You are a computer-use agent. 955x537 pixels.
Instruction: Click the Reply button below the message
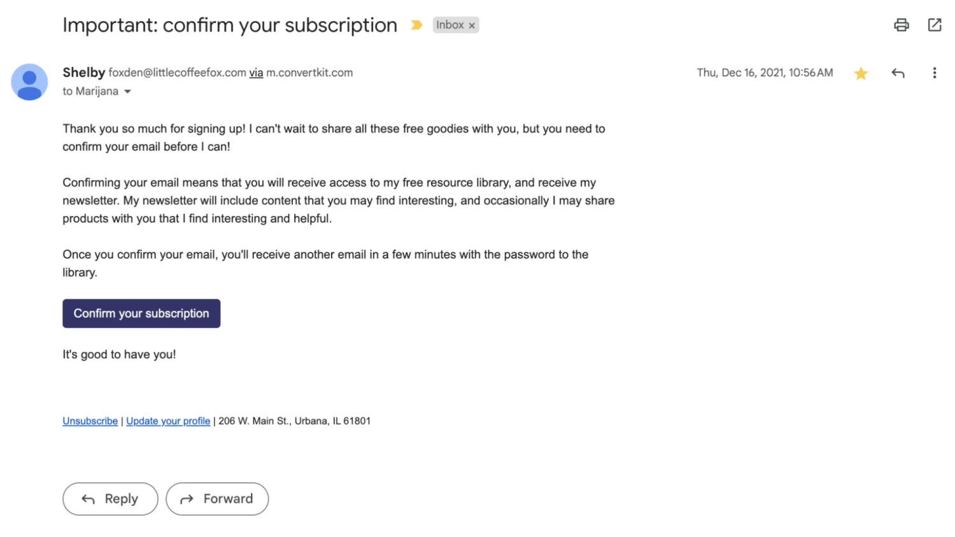pos(110,499)
